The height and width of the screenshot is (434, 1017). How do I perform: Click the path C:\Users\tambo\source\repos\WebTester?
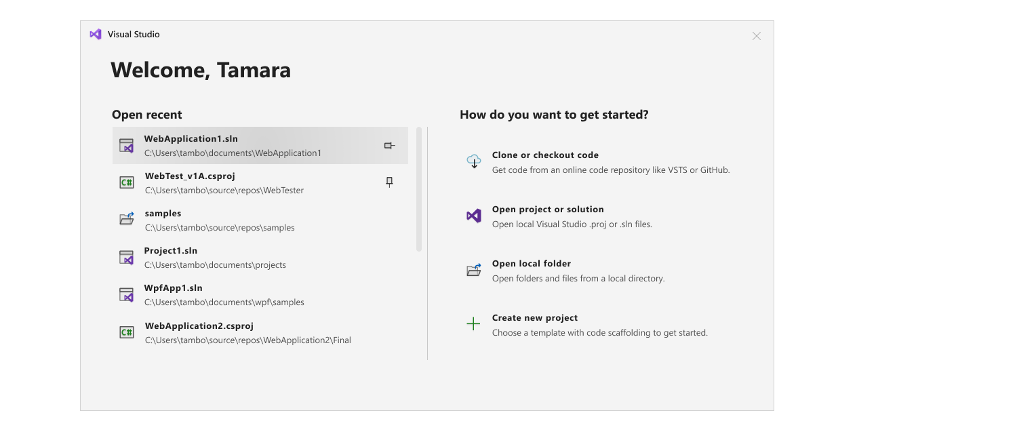(x=224, y=191)
